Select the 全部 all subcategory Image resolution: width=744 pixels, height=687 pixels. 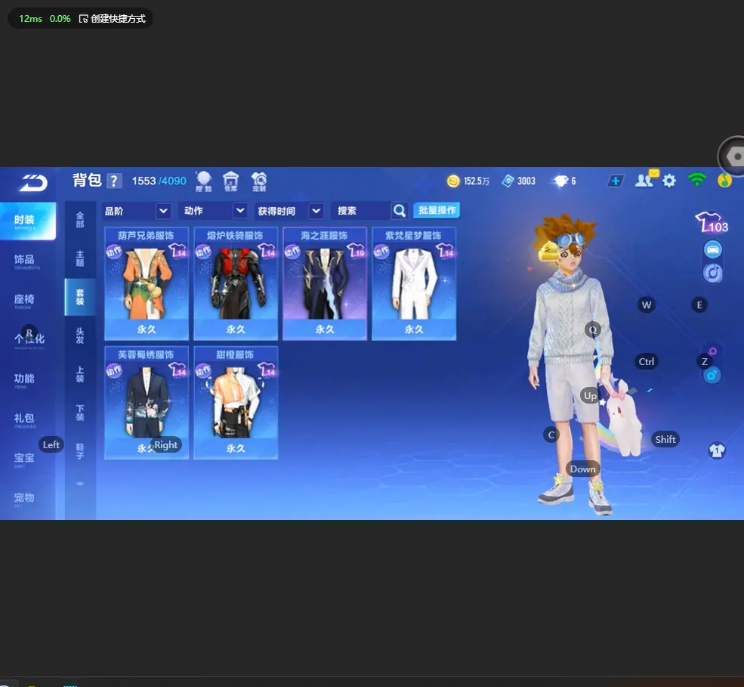pos(80,220)
